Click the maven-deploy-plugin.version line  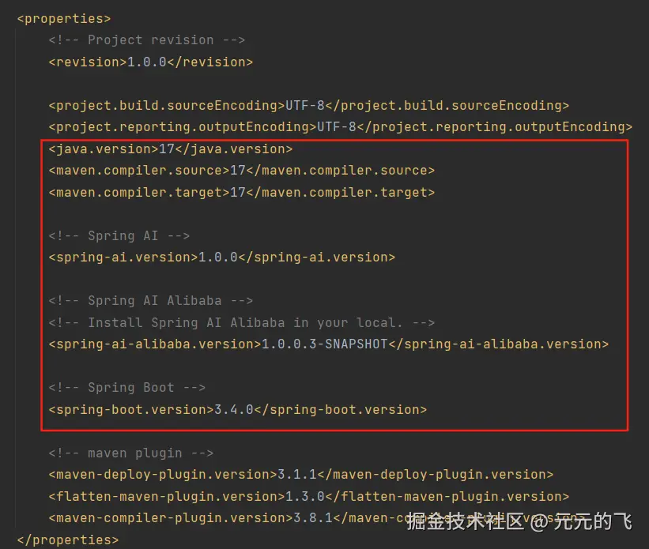pos(300,475)
